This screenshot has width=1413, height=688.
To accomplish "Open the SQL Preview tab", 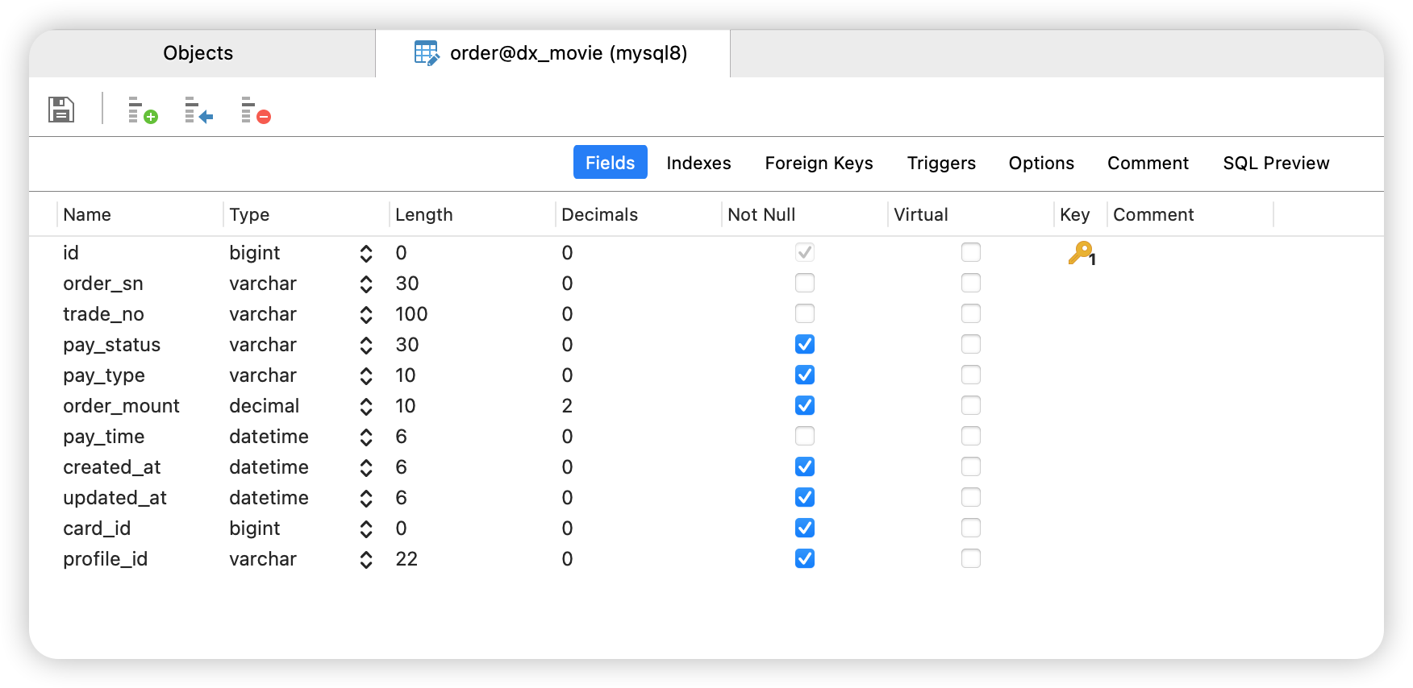I will tap(1276, 163).
